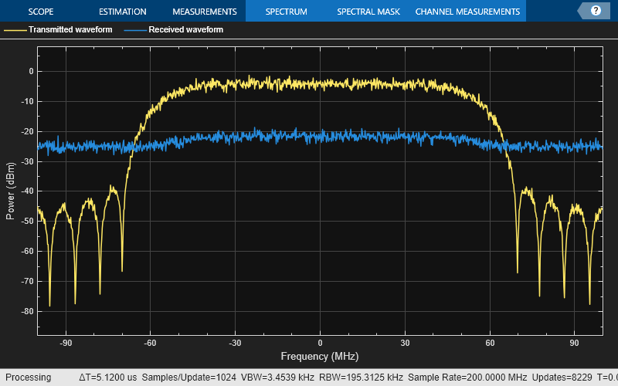Viewport: 618px width, 386px height.
Task: Click the -90 frequency axis tick label
Action: pyautogui.click(x=66, y=343)
